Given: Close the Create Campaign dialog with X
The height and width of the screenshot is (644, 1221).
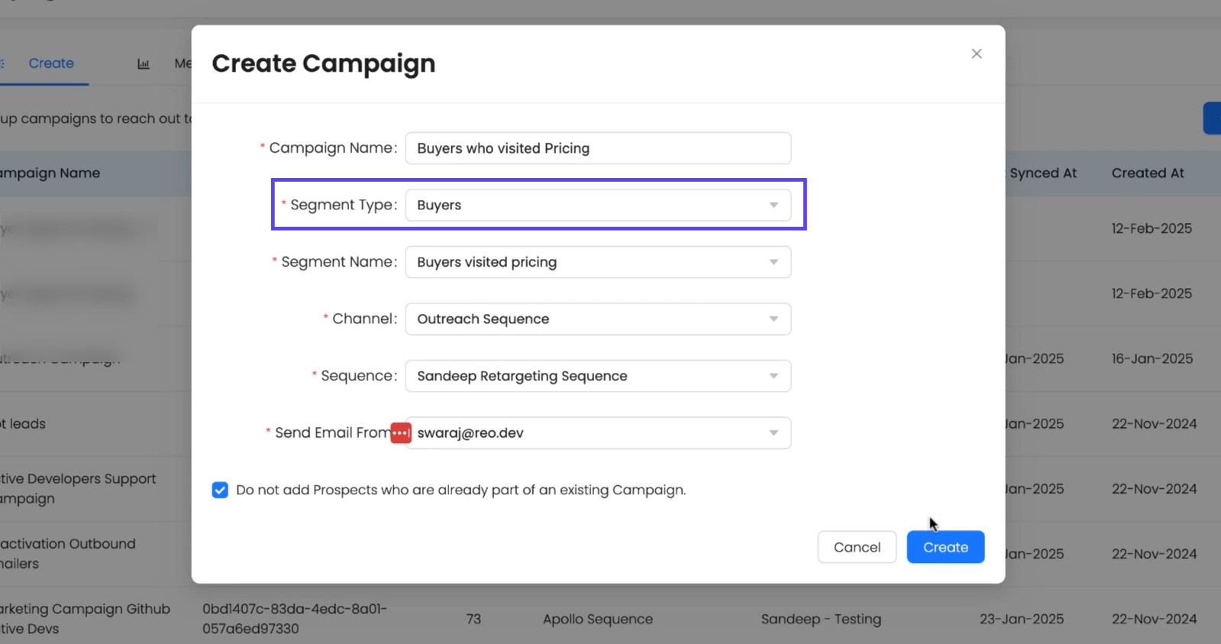Looking at the screenshot, I should [x=976, y=53].
